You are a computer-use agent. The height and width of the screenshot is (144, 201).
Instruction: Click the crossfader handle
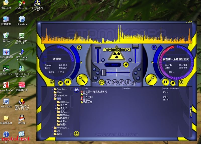tap(104, 73)
